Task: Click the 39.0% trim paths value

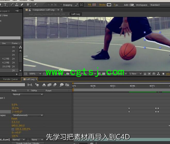Action: click(15, 108)
